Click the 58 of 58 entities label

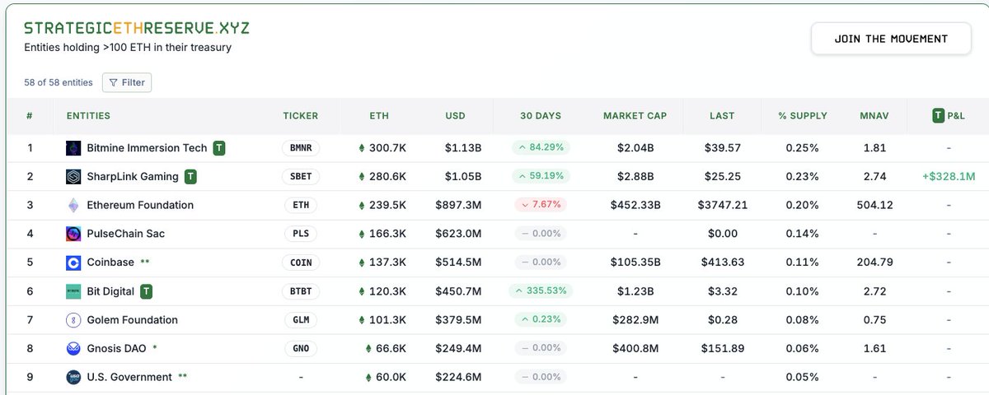click(x=59, y=82)
